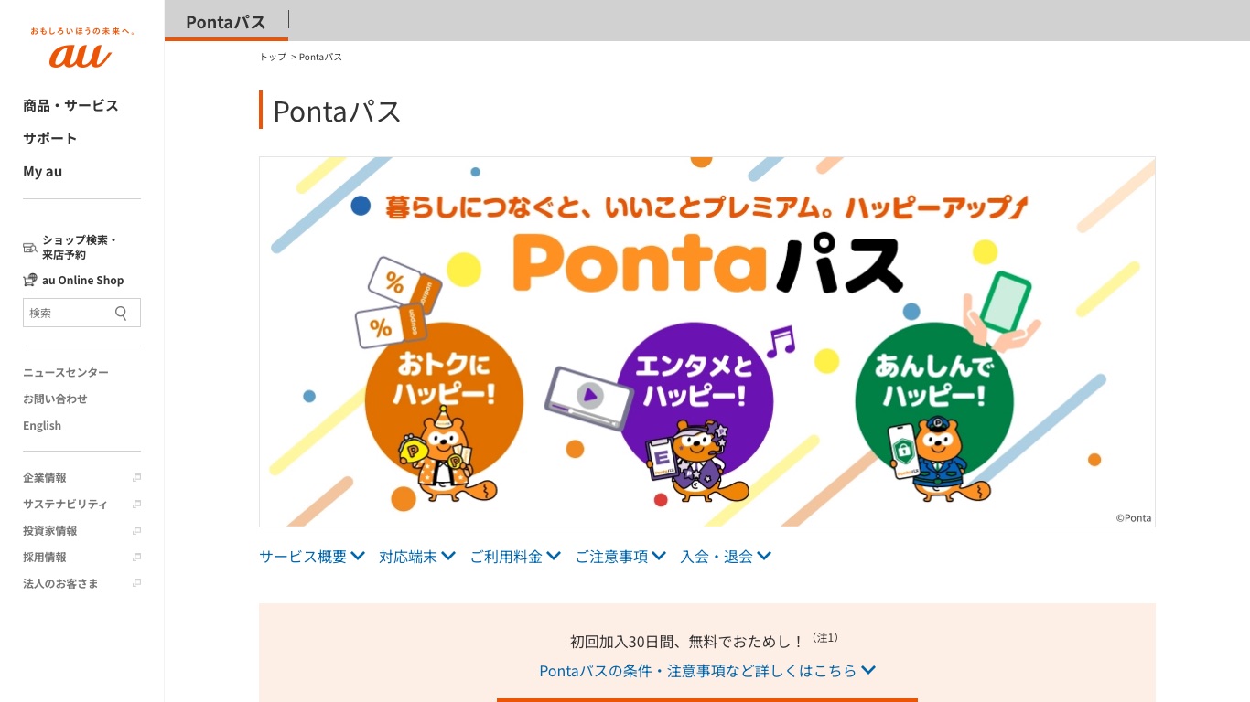Image resolution: width=1250 pixels, height=702 pixels.
Task: Click the purple エンタメとハッピー! circle
Action: click(695, 401)
